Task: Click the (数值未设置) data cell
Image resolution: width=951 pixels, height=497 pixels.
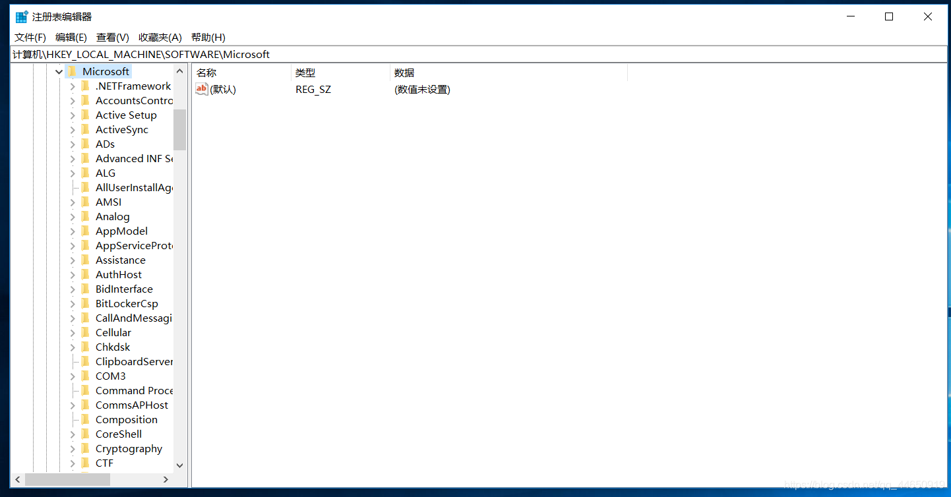Action: click(422, 89)
